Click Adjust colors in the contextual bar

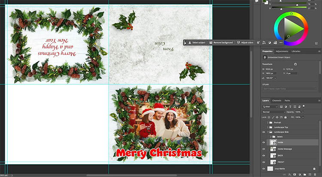click(245, 42)
